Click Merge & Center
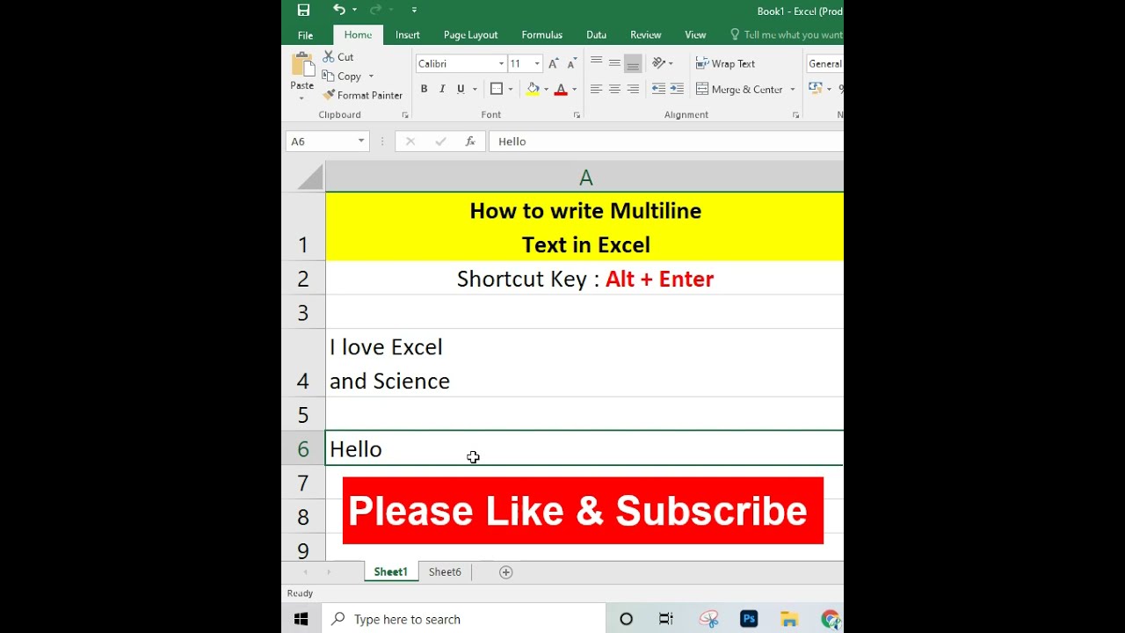Screen dimensions: 1125x633 (x=739, y=89)
